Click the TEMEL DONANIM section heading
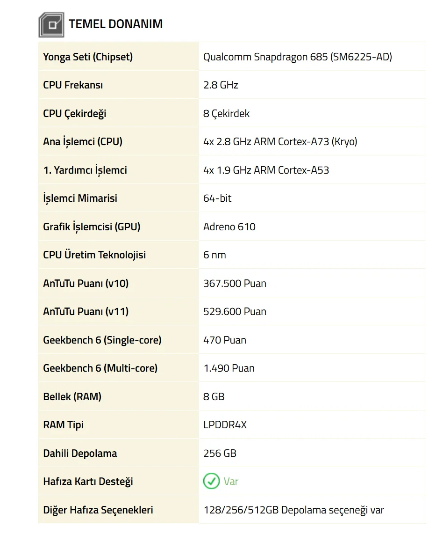429x535 pixels. 115,24
